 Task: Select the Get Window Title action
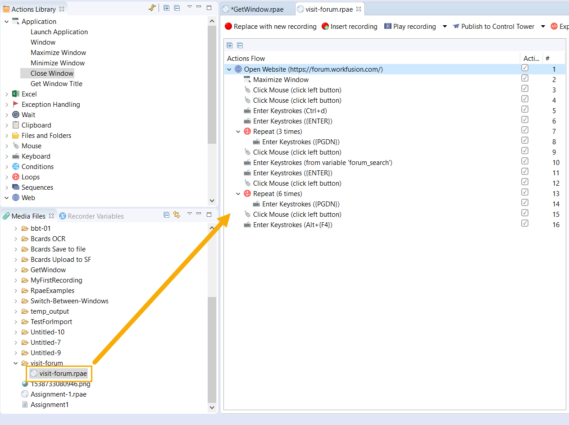click(56, 83)
